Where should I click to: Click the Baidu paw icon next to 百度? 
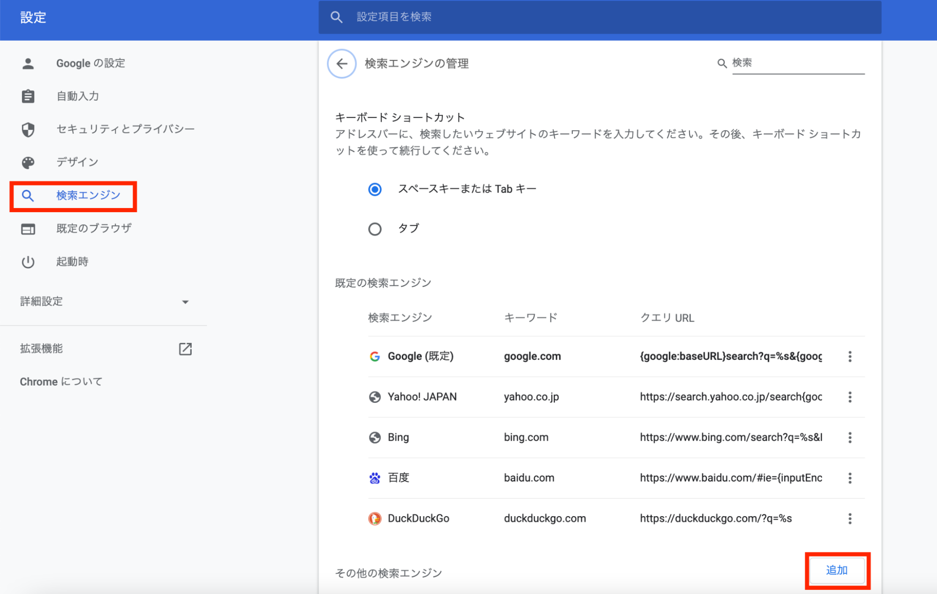coord(375,478)
